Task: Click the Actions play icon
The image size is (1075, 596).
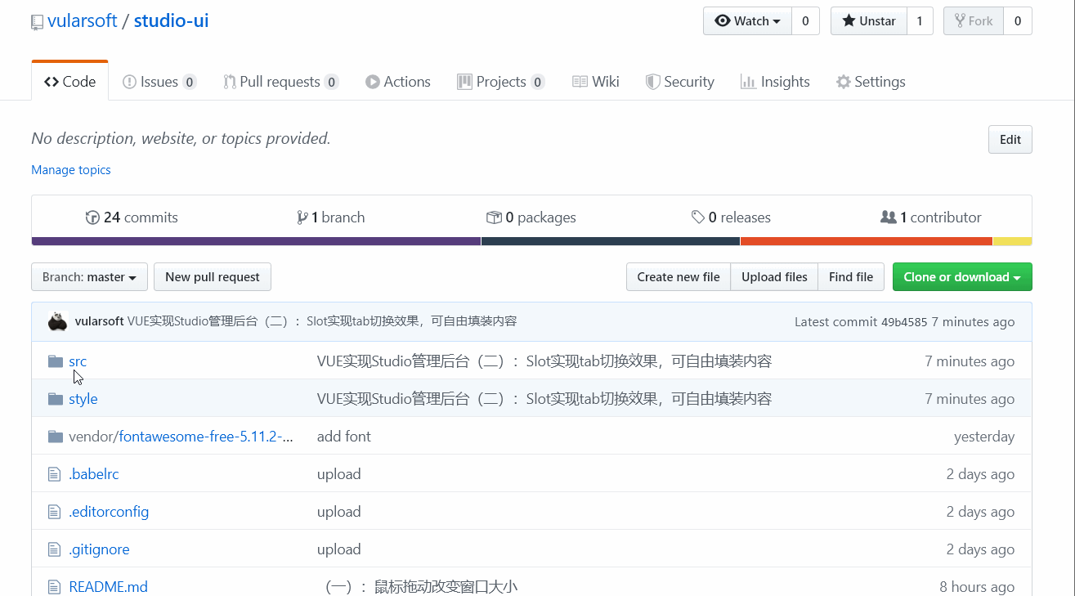Action: coord(373,82)
